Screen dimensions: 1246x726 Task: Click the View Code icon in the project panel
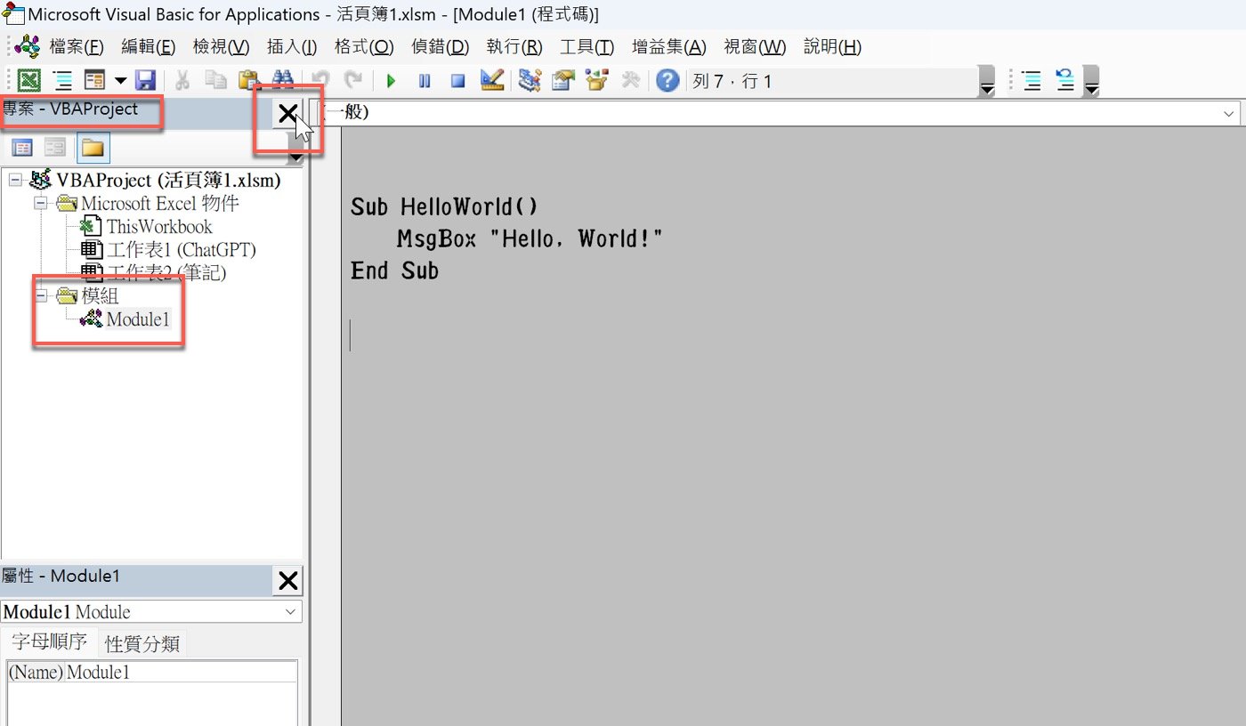point(21,149)
